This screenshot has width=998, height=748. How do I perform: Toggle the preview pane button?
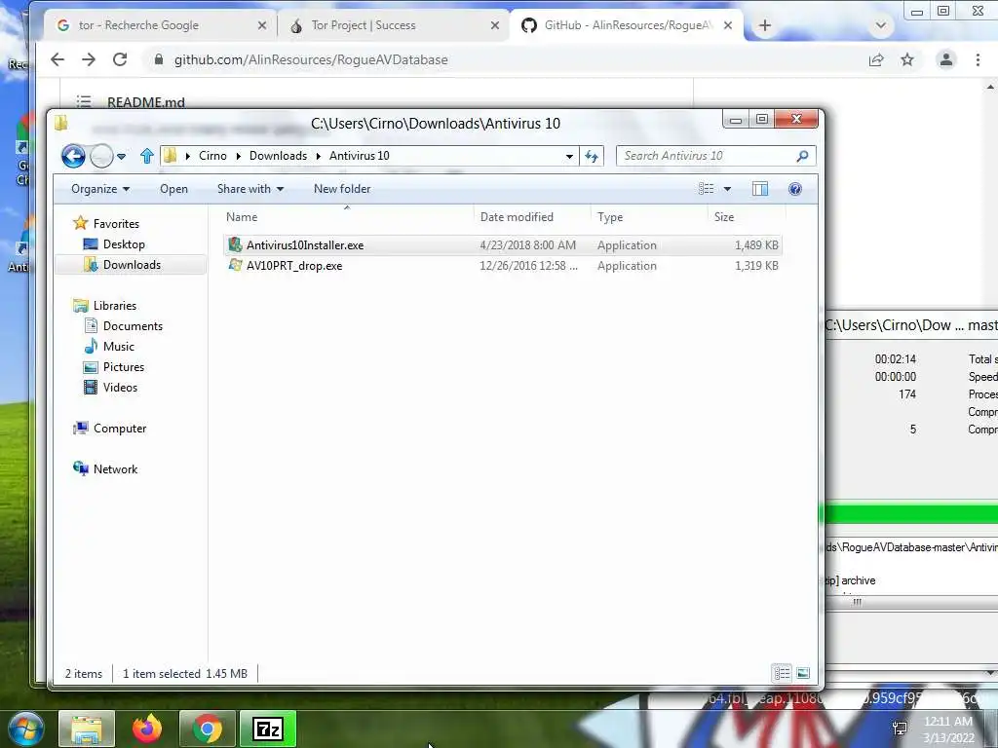pyautogui.click(x=760, y=189)
